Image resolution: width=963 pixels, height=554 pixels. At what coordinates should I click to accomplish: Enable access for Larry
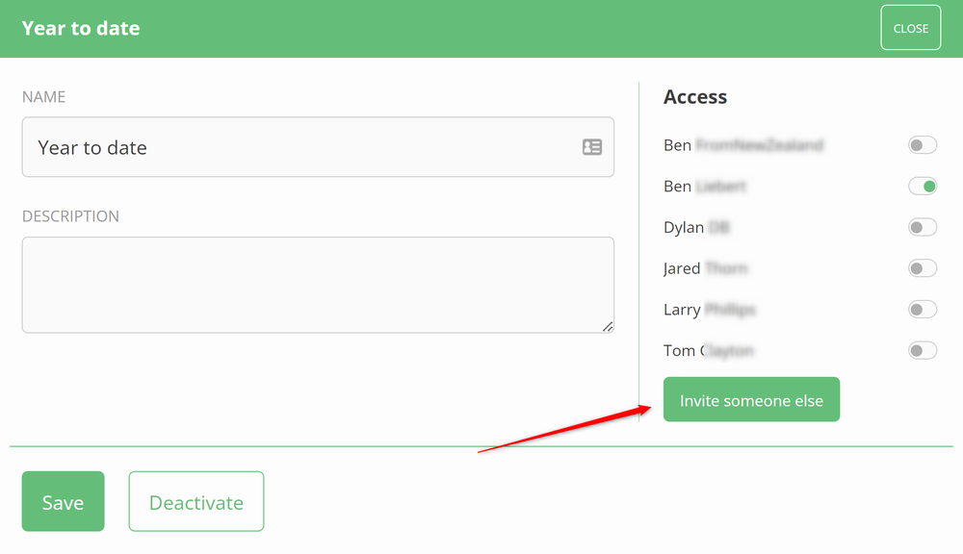pyautogui.click(x=922, y=310)
